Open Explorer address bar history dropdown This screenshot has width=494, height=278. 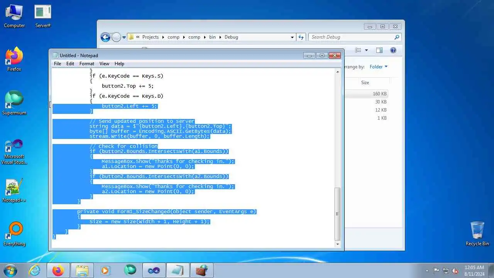tap(292, 37)
